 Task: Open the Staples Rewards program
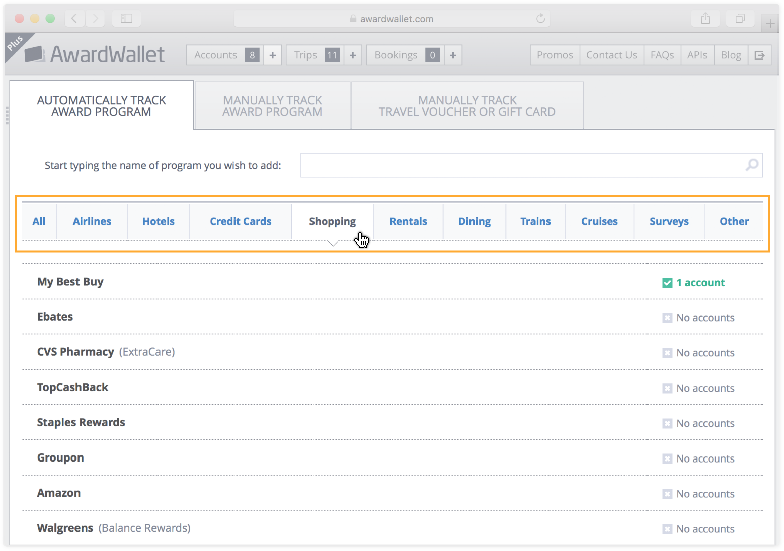pyautogui.click(x=81, y=422)
